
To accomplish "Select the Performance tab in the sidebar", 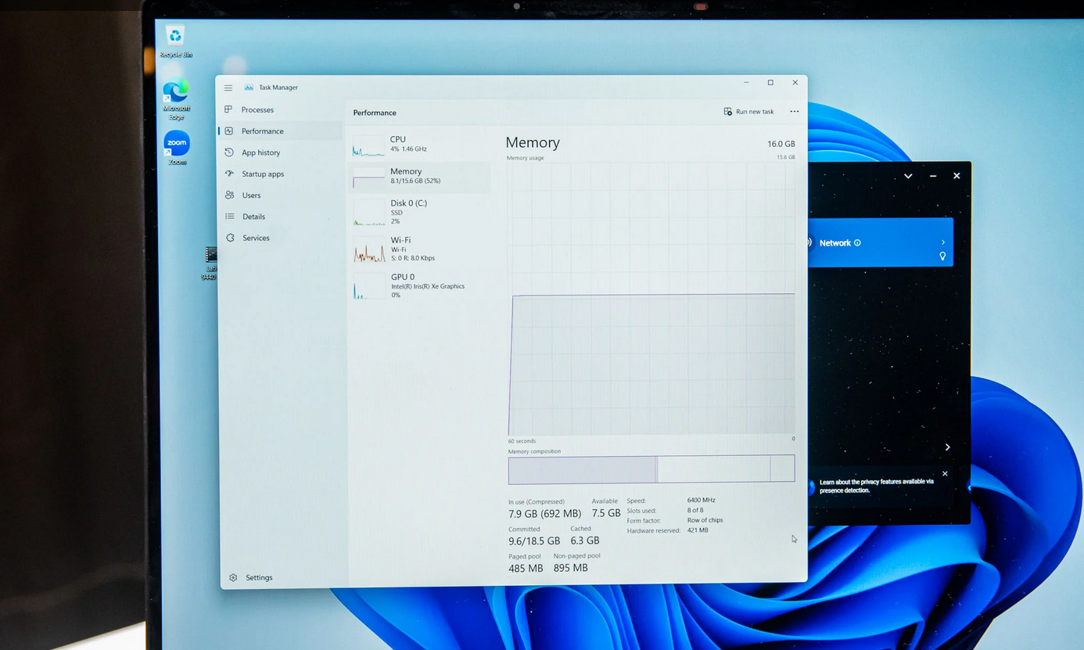I will (262, 131).
